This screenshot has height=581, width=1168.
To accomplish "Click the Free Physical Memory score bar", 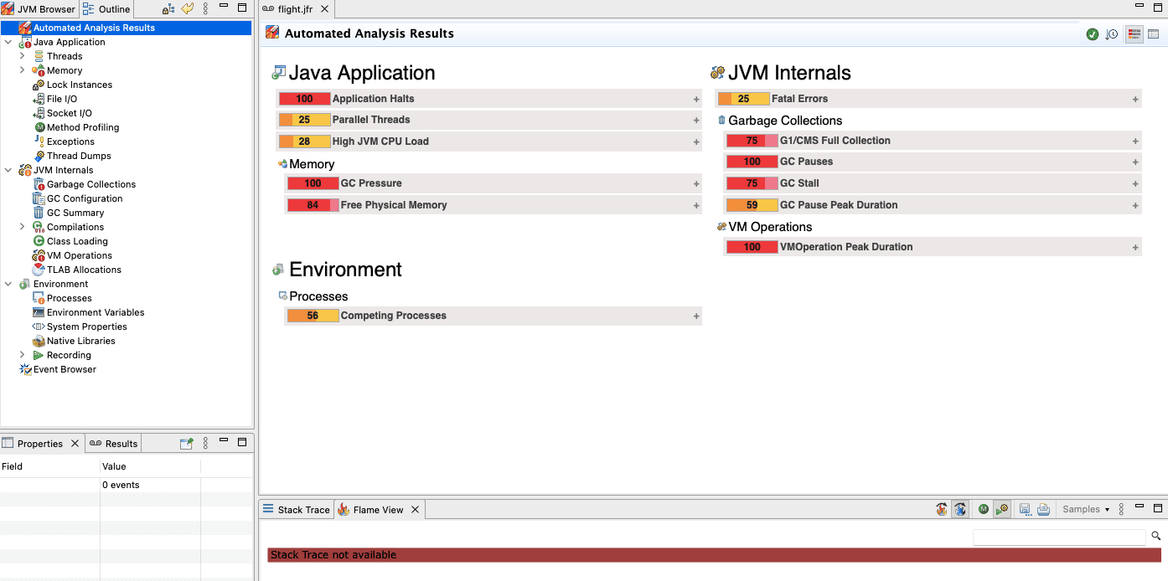I will coord(312,205).
